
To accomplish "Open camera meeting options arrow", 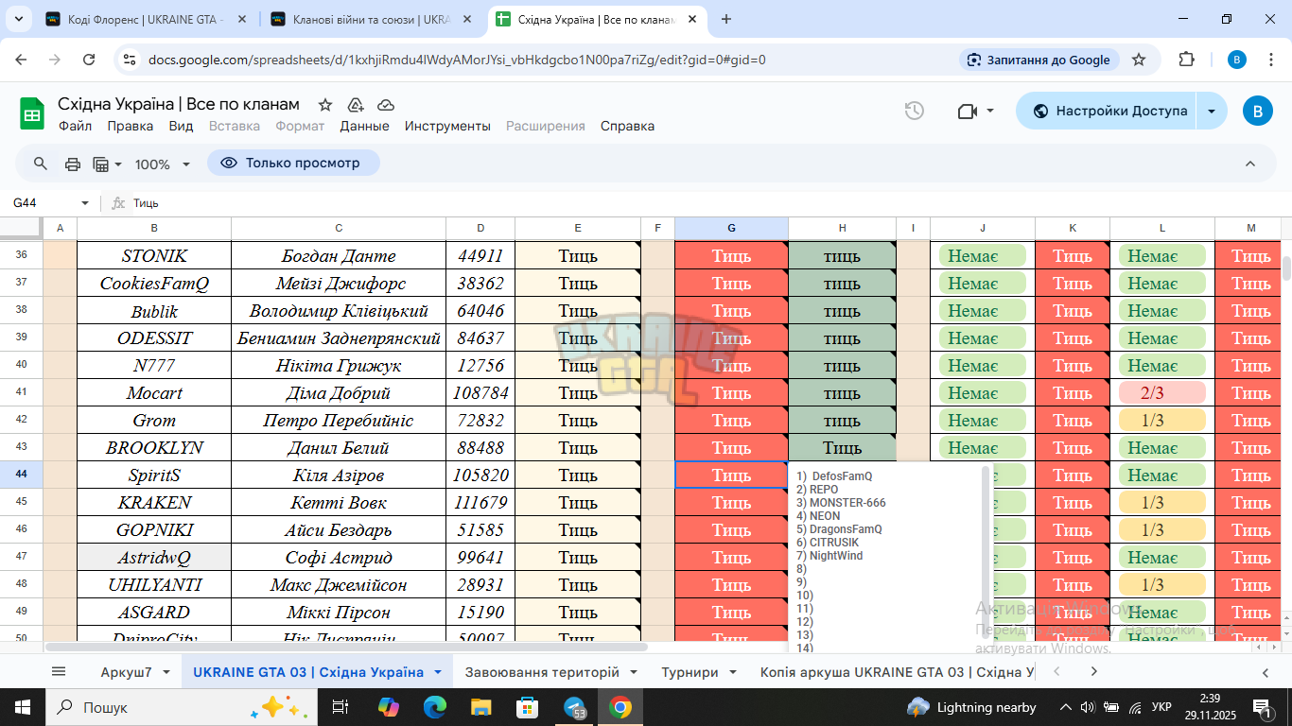I will [x=990, y=111].
